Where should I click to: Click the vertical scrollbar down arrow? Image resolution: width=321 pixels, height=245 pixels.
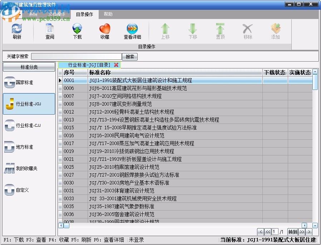(315, 225)
